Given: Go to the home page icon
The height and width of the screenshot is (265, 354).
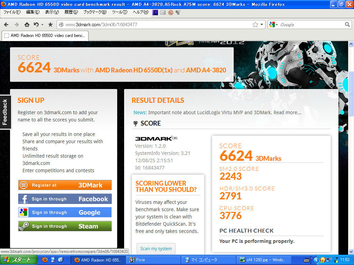Looking at the screenshot, I should point(27,24).
